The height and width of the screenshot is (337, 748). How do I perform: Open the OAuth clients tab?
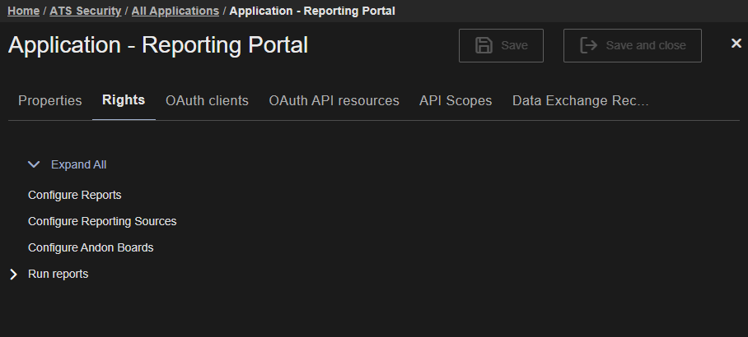click(207, 101)
